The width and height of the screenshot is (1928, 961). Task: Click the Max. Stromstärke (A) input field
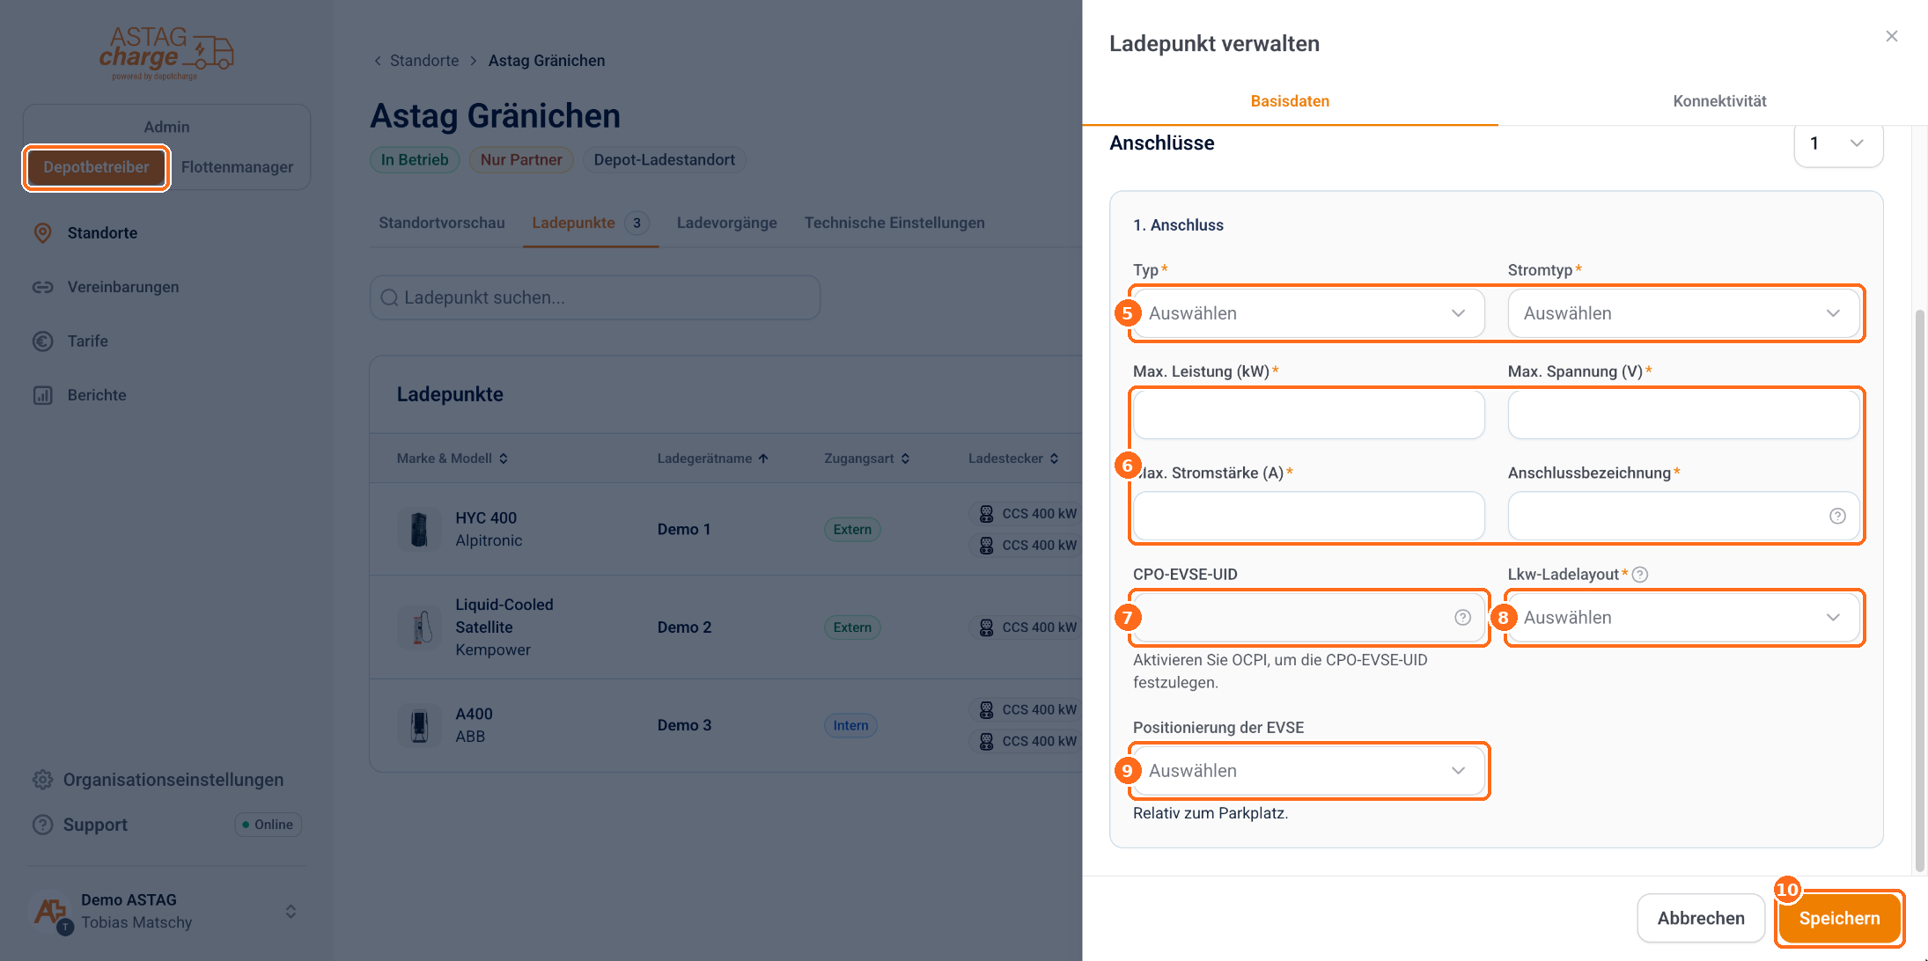tap(1308, 516)
